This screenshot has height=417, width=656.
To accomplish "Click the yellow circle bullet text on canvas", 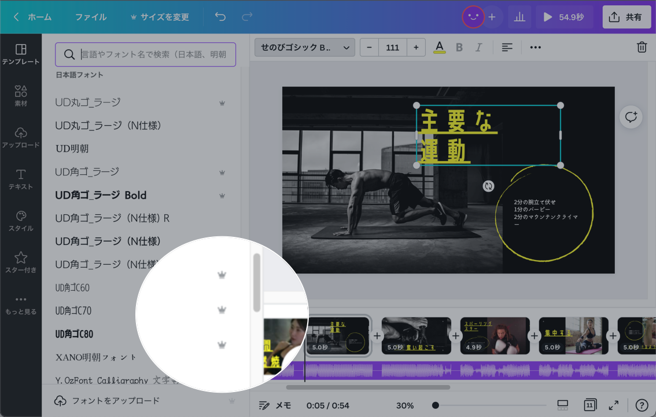I will pos(546,213).
